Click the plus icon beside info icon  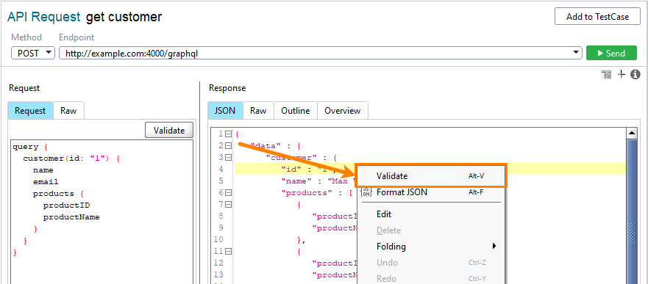pos(621,74)
